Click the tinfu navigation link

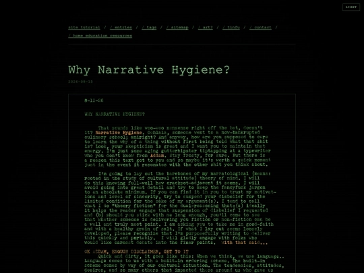click(231, 28)
